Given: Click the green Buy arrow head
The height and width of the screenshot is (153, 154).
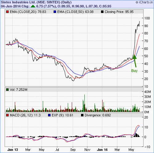Looking at the screenshot, I should pos(135,57).
